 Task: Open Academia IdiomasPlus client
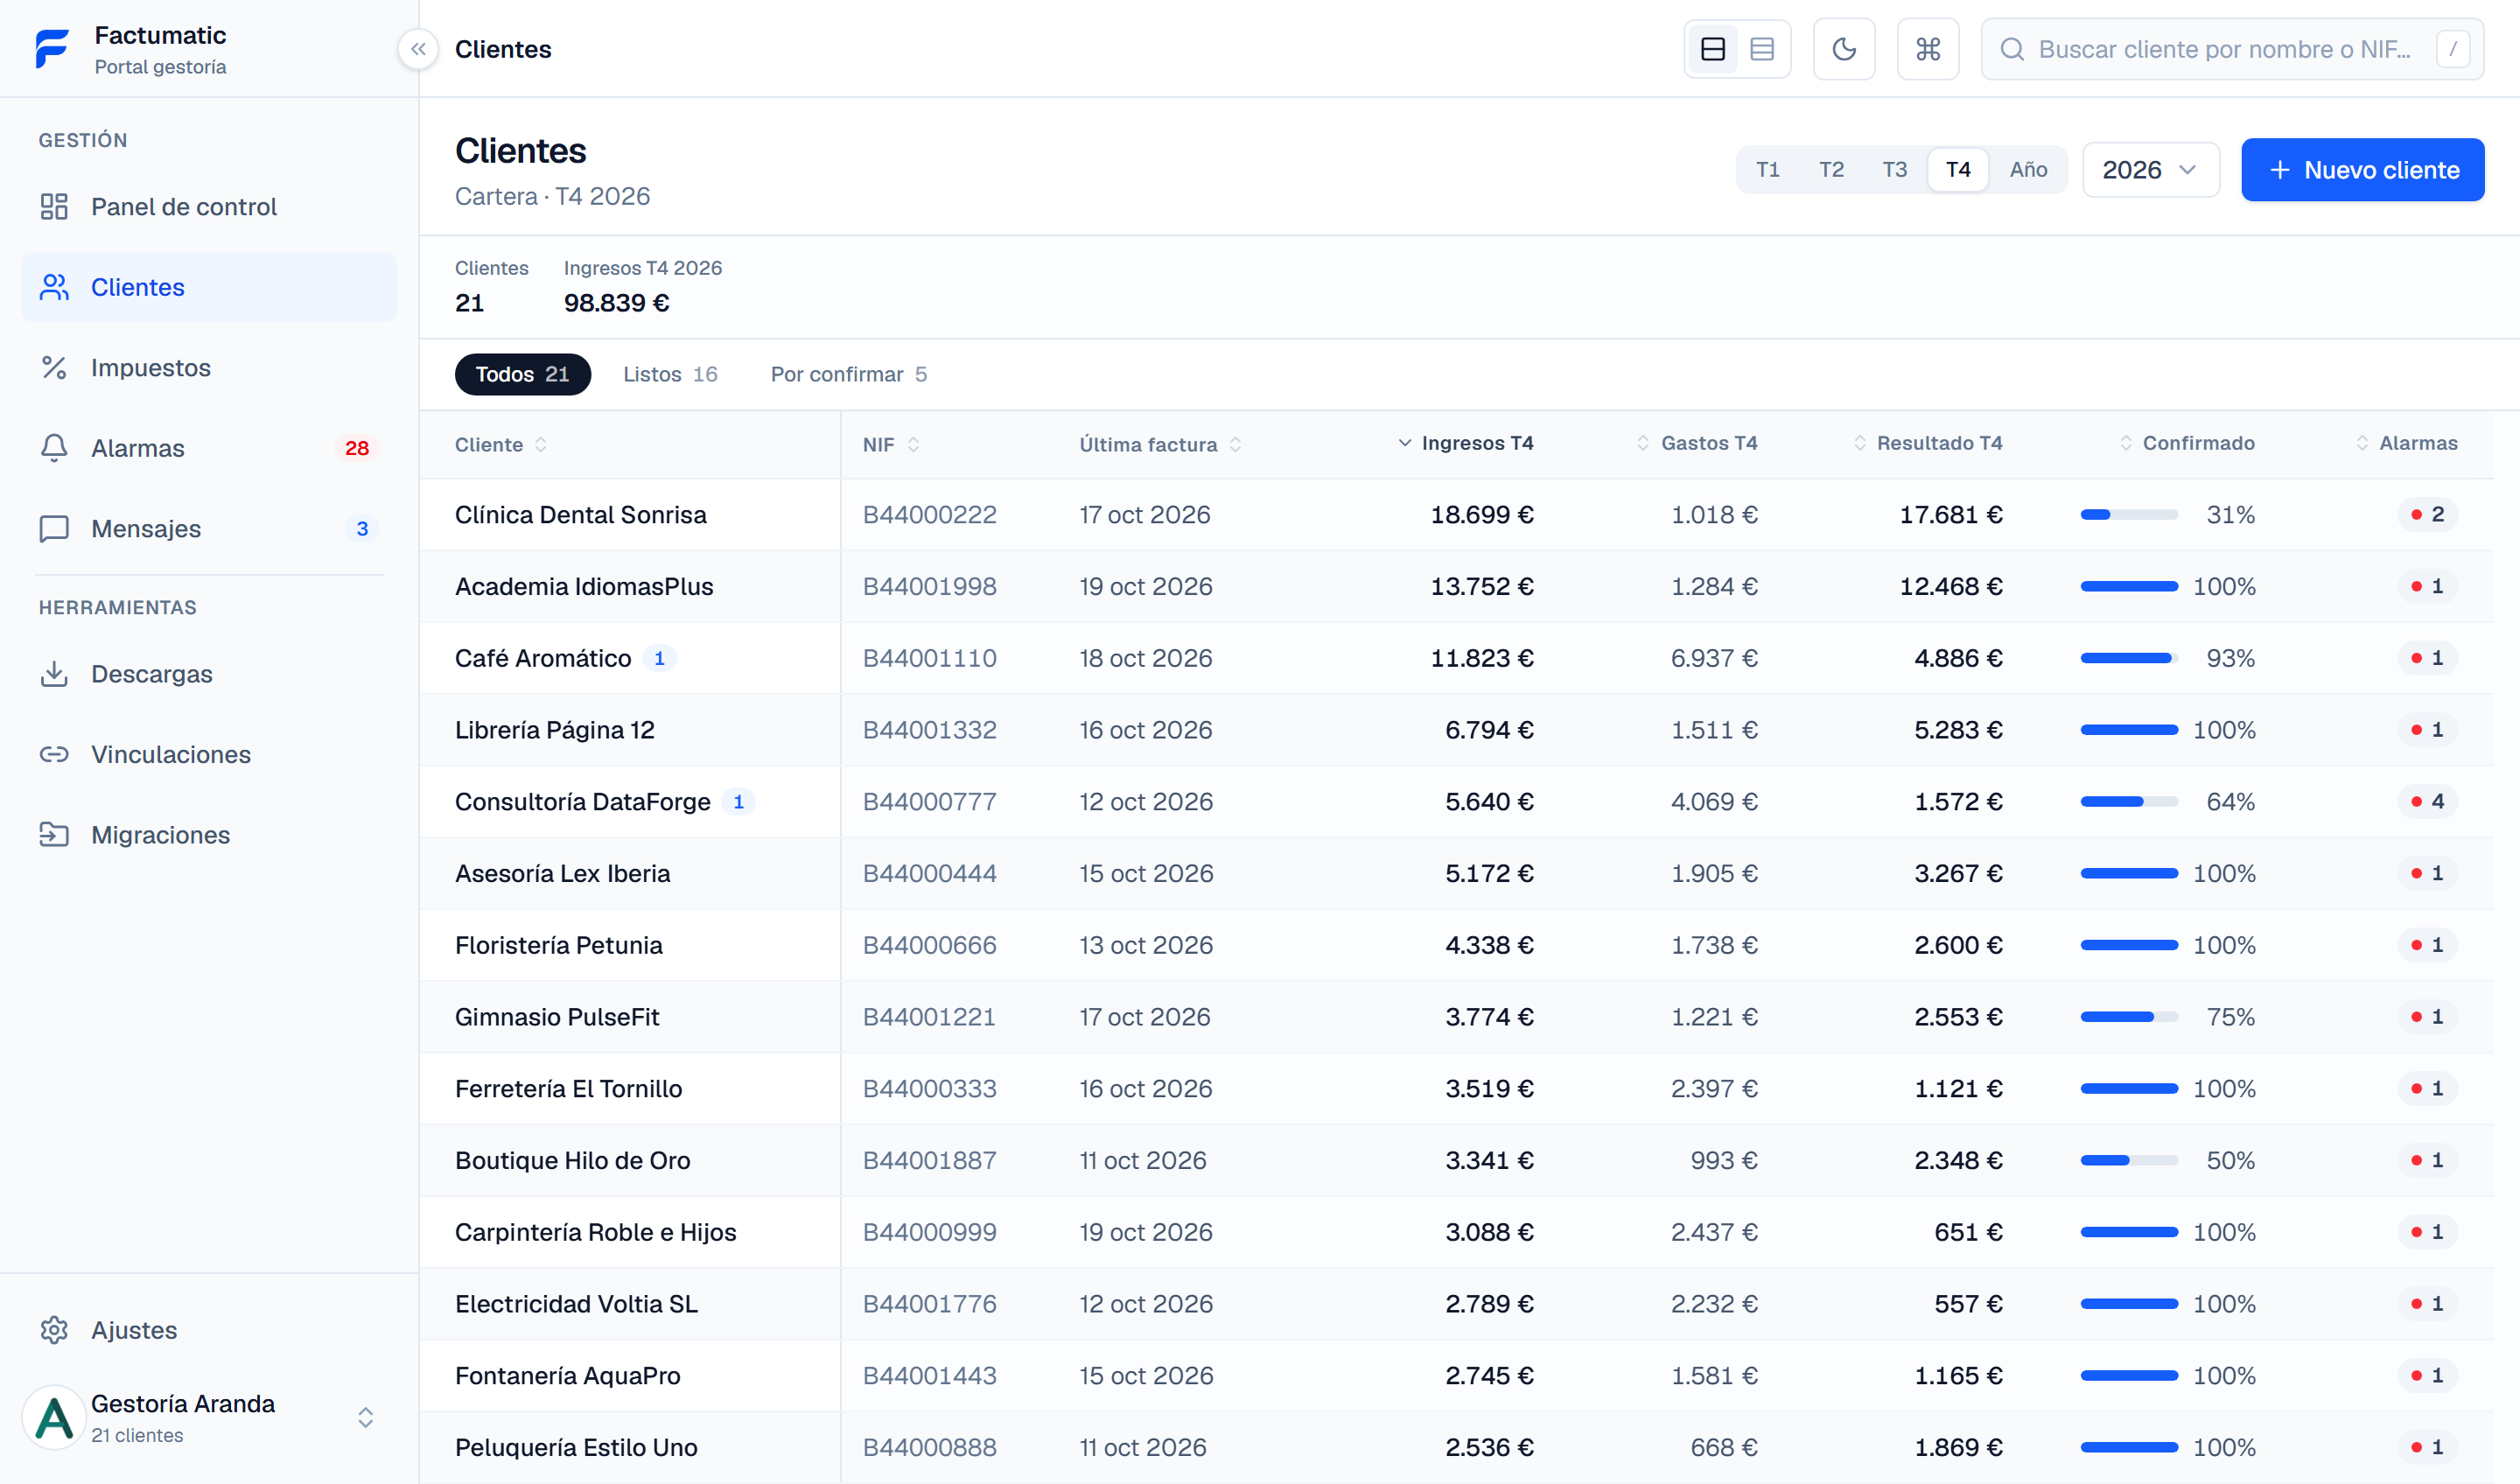pos(584,587)
